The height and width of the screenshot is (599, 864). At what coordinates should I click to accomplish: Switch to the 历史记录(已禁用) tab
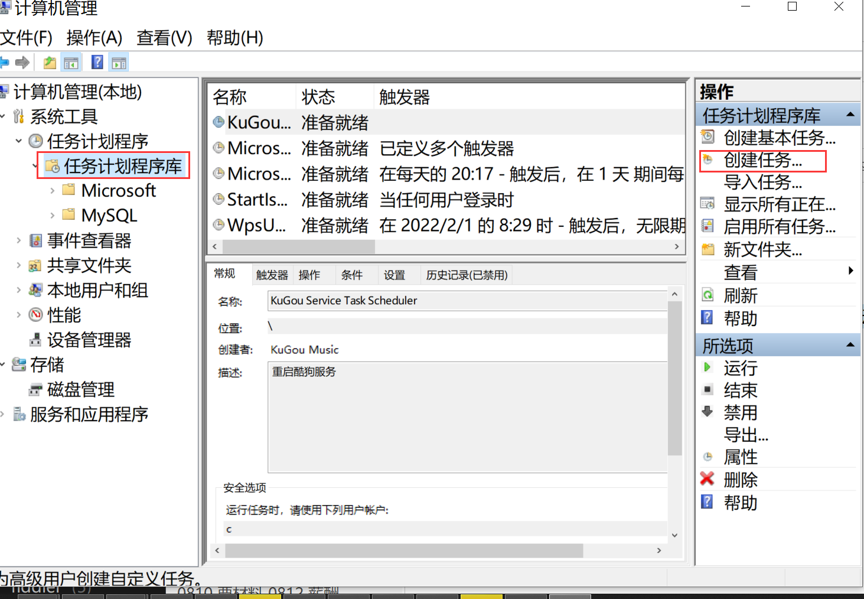(x=467, y=275)
